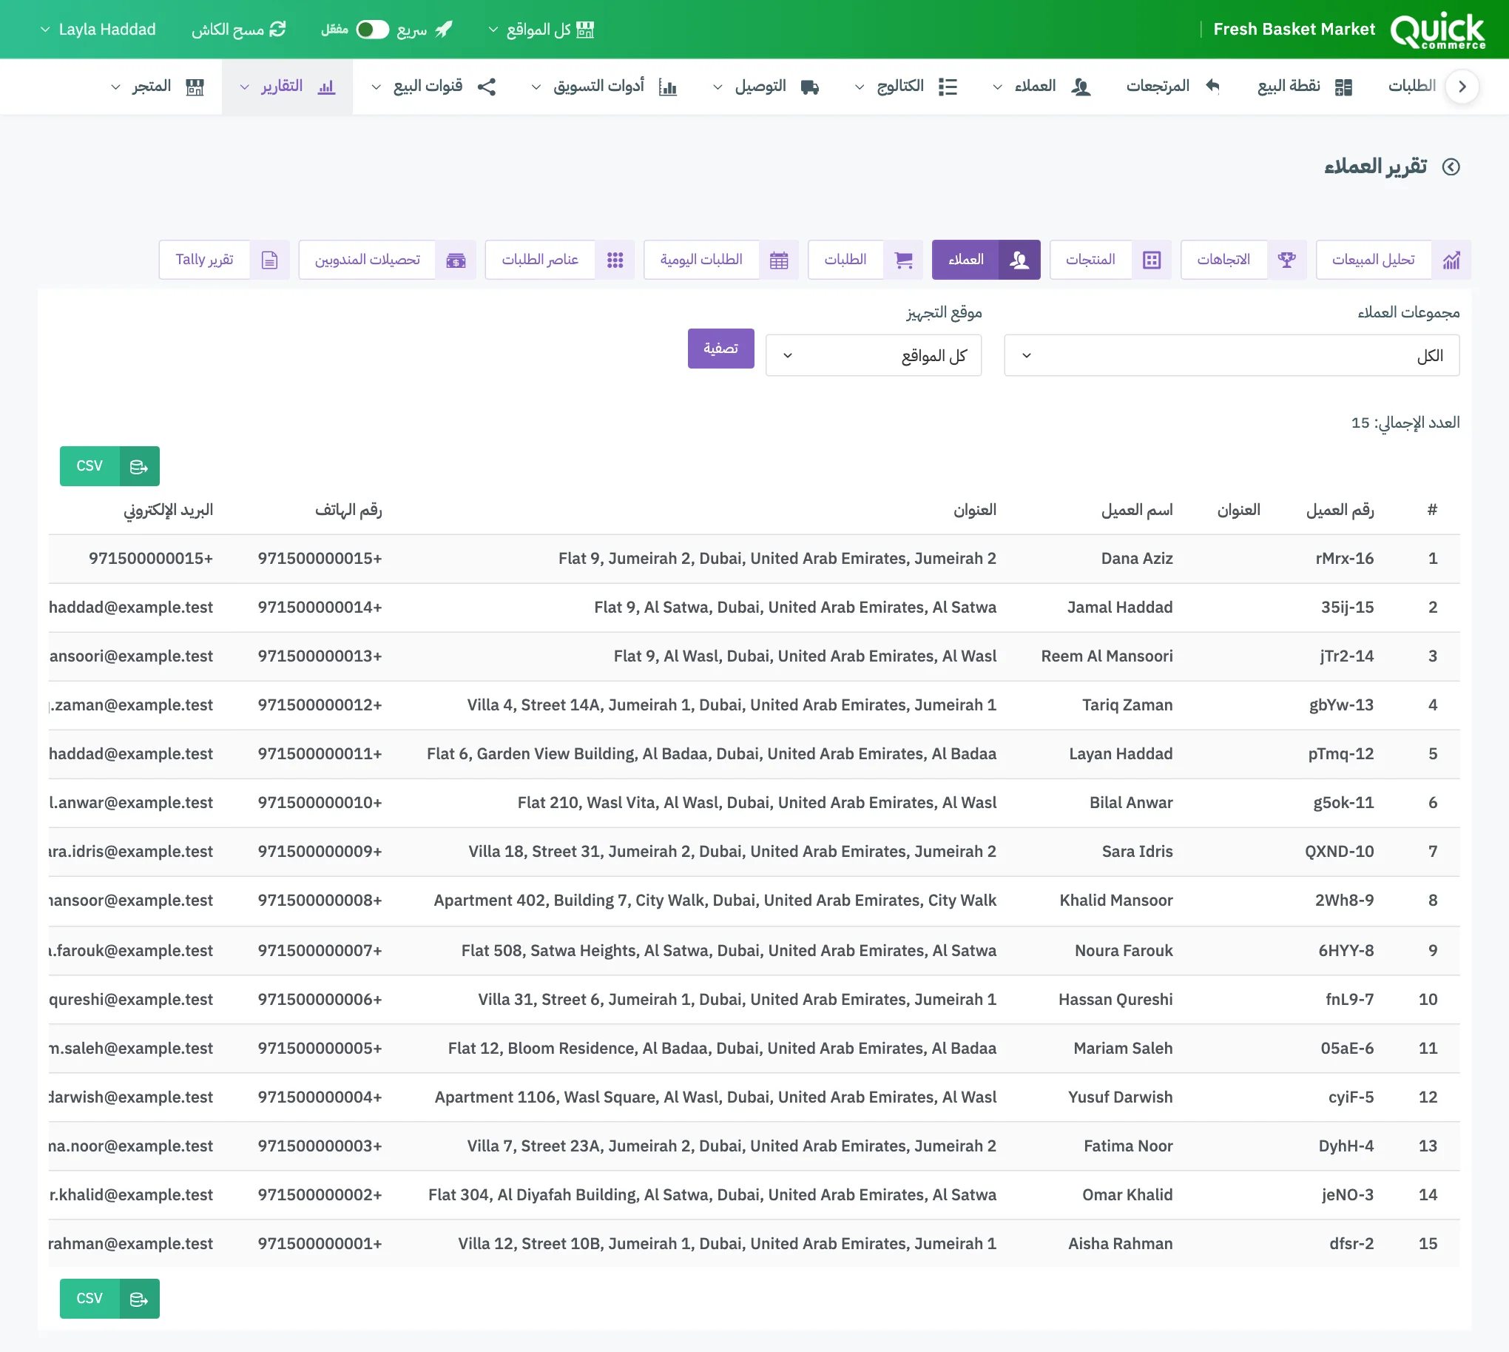Open the كل المواقع locations selector in header

pyautogui.click(x=541, y=29)
